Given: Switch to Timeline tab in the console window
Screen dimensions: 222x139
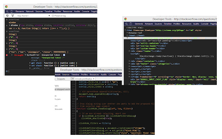Looking at the screenshot, I should coord(49,11).
